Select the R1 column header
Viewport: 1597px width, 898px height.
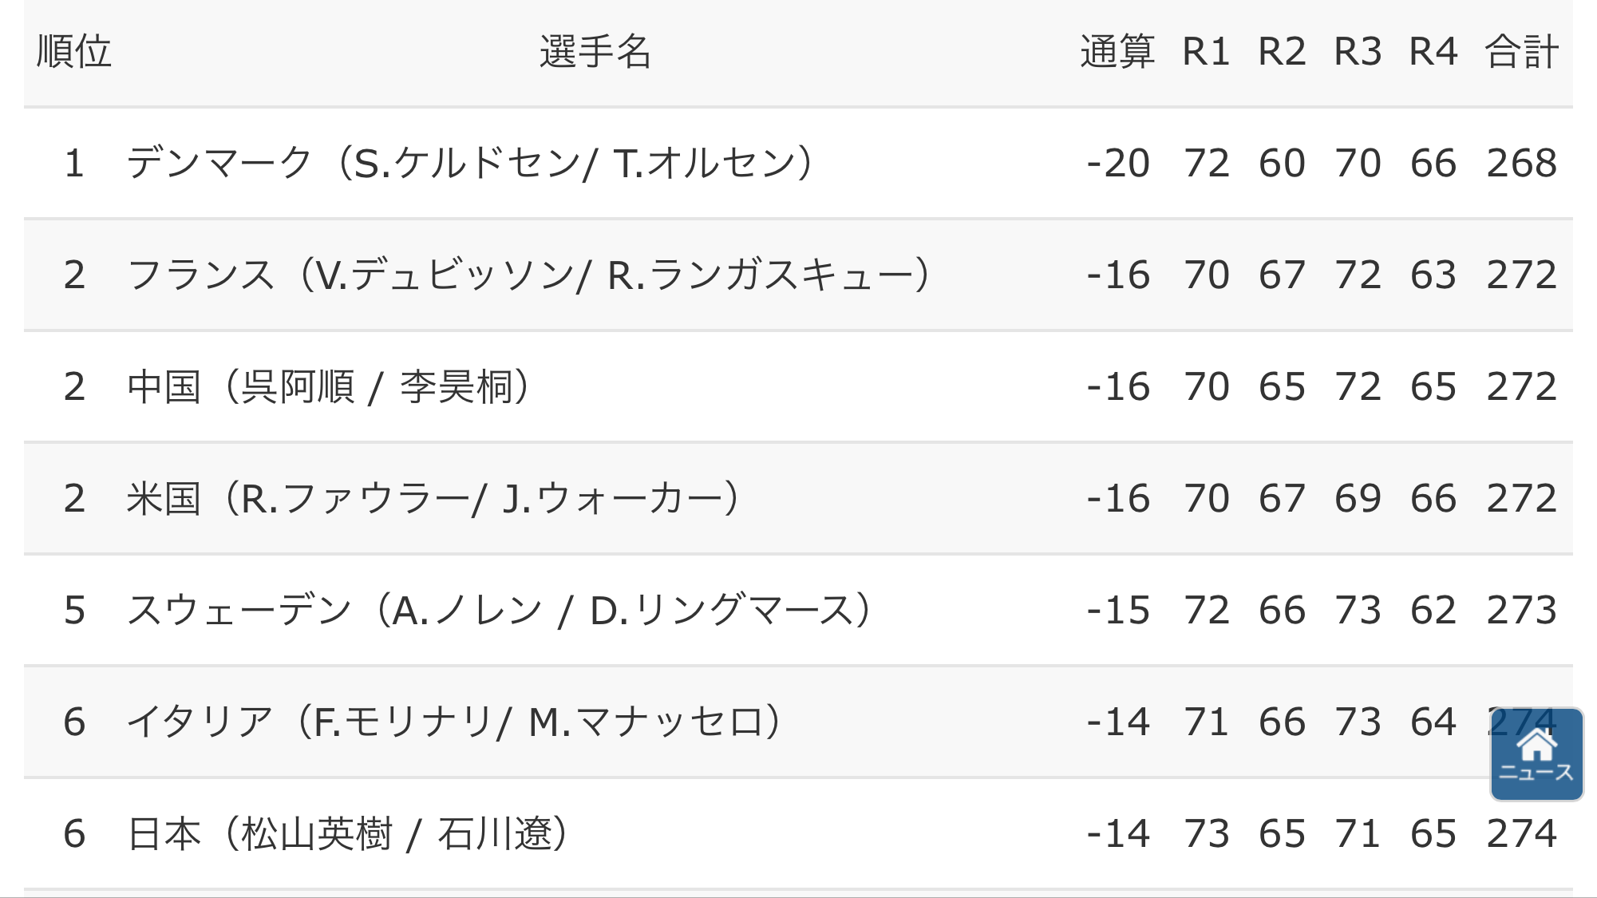[1206, 52]
